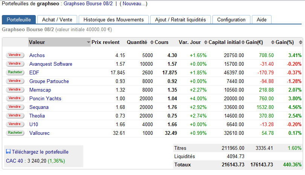Open the Historique des Mouvements tab
This screenshot has width=305, height=175.
coord(113,20)
